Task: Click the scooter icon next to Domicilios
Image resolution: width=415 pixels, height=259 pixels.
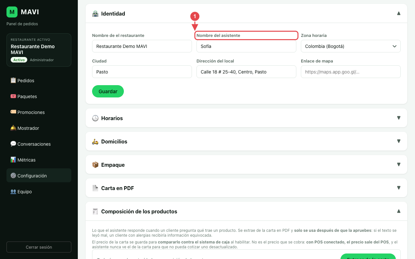Action: point(95,141)
